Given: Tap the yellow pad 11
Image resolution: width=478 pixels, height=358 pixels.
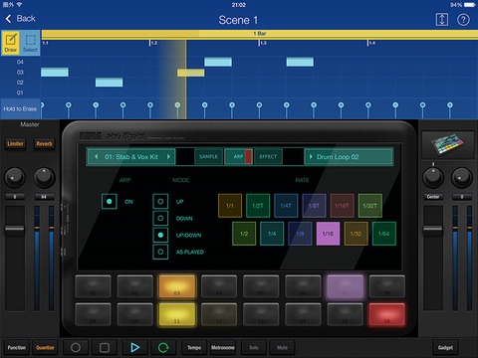Looking at the screenshot, I should coord(177,314).
